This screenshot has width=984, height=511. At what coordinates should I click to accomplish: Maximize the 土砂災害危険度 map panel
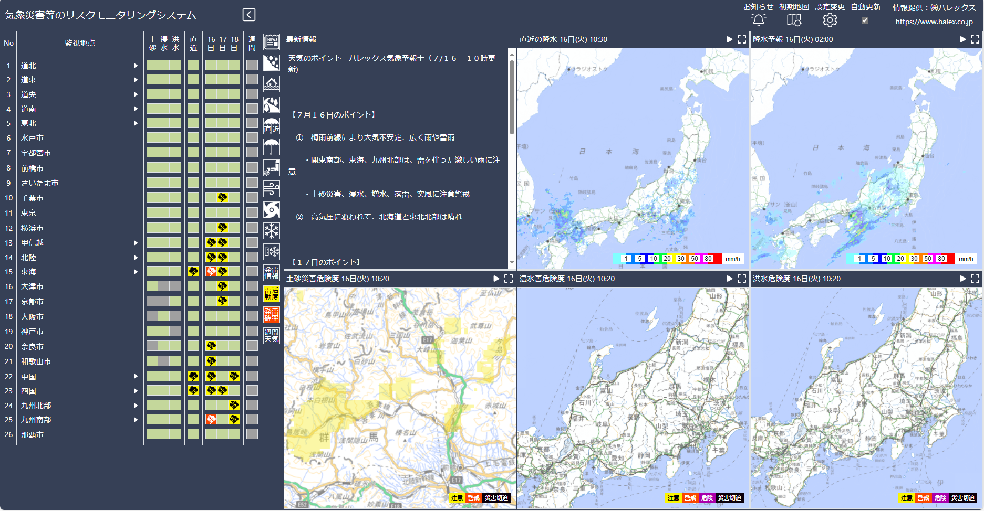pos(508,279)
